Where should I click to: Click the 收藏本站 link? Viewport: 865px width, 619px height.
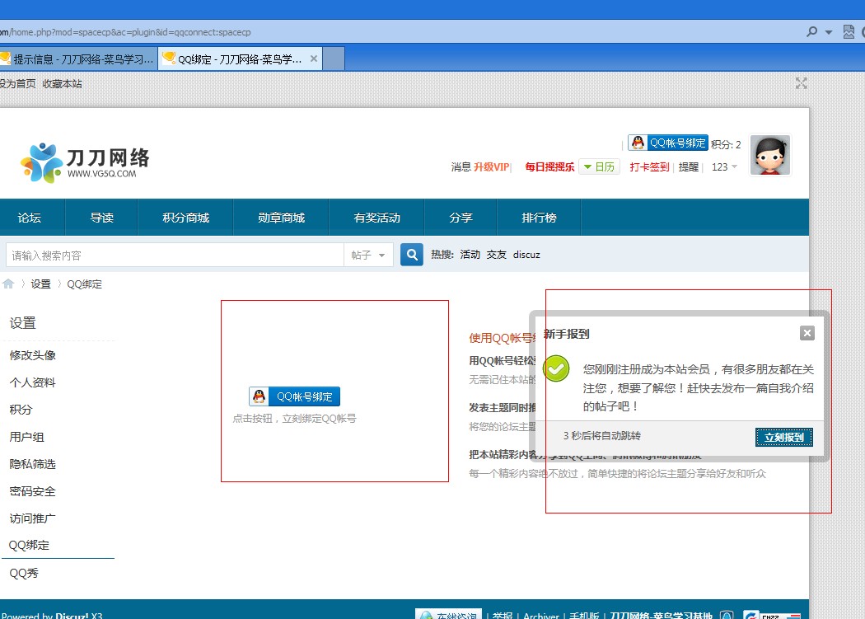click(62, 83)
